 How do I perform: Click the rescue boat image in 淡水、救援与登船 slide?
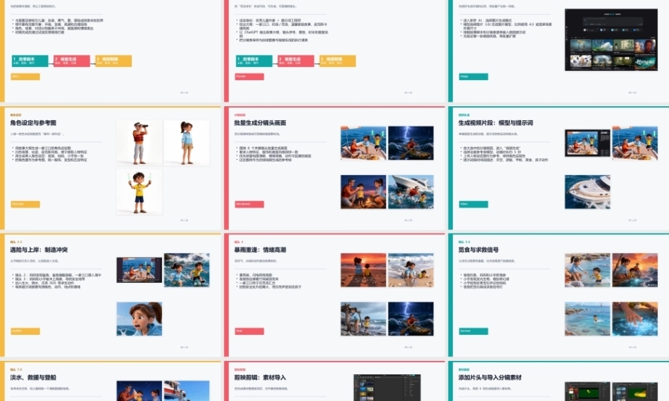coord(187,390)
